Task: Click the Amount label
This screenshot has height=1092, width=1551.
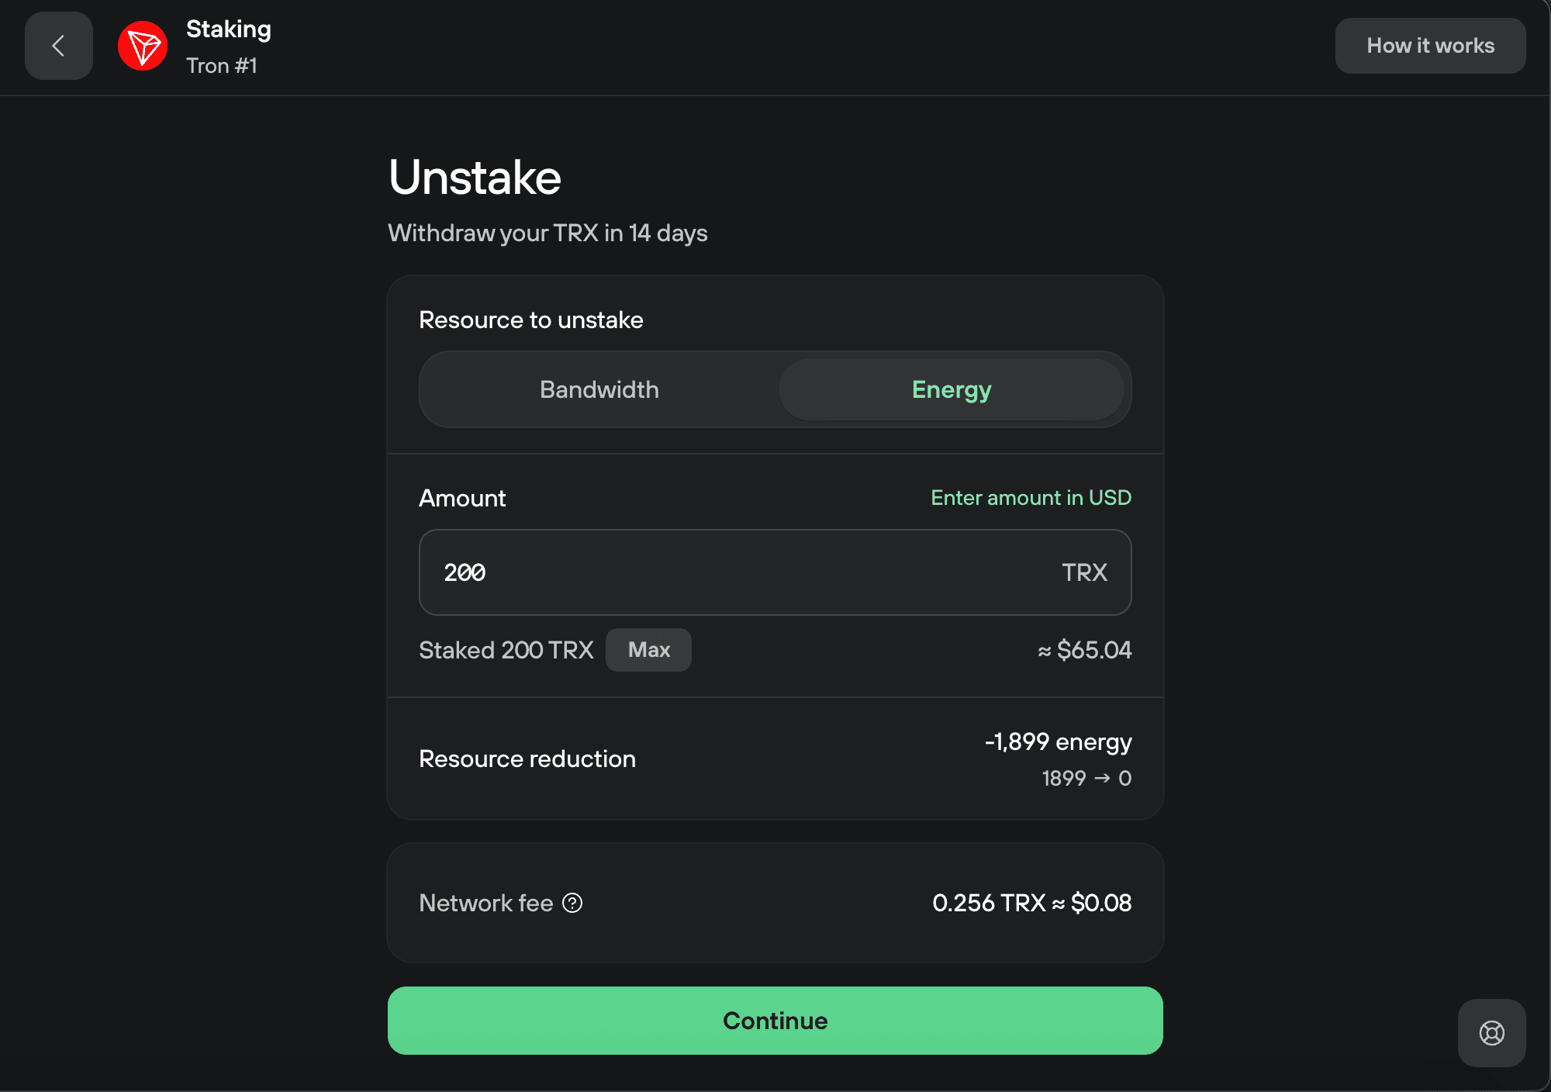Action: (x=462, y=498)
